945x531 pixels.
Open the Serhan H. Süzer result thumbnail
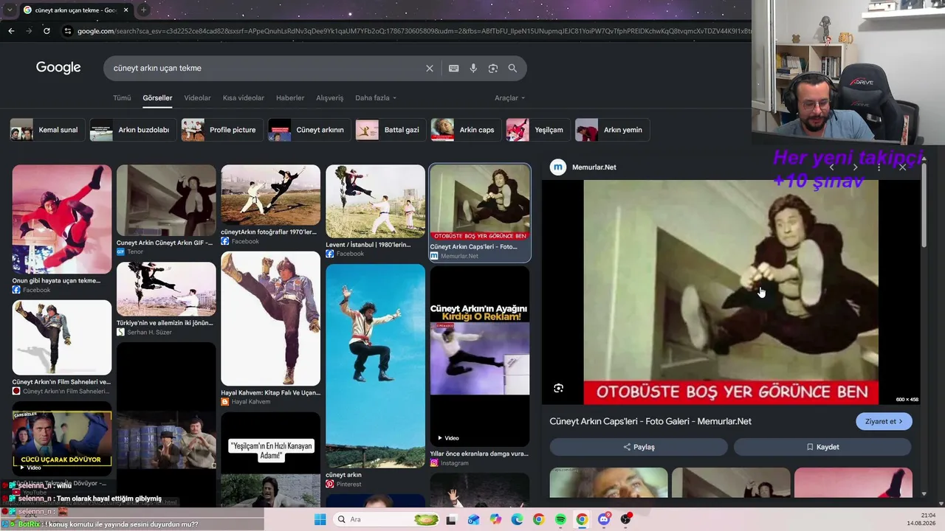point(166,289)
